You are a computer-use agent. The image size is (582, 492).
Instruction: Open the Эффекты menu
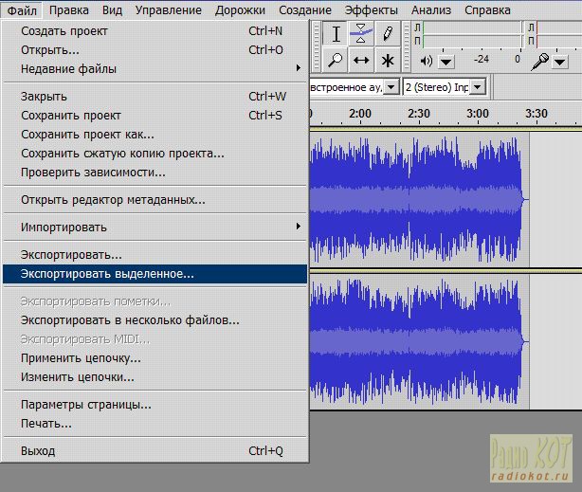(x=372, y=10)
